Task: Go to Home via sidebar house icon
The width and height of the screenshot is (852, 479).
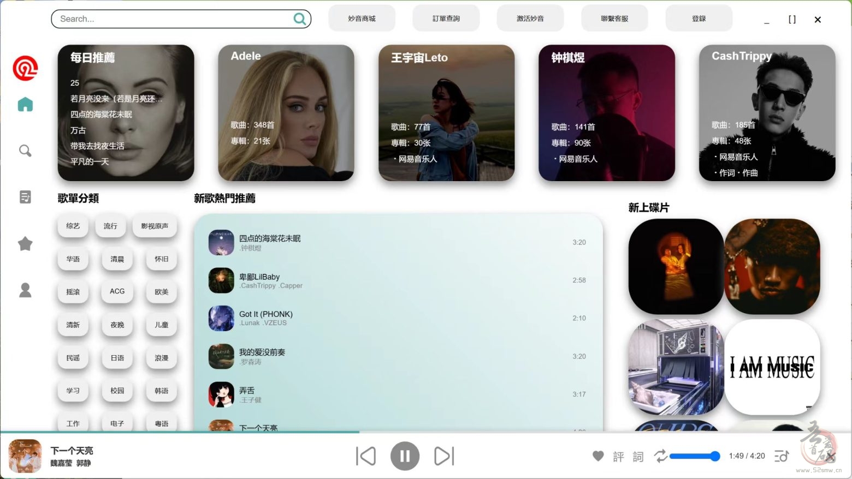Action: 25,104
